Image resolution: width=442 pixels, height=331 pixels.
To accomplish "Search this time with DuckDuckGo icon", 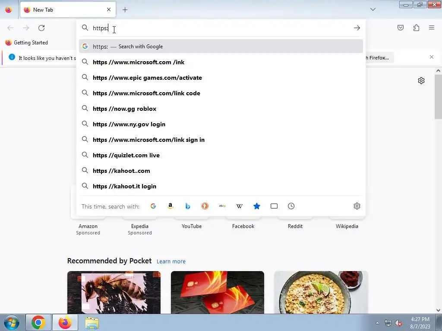I will coord(205,206).
